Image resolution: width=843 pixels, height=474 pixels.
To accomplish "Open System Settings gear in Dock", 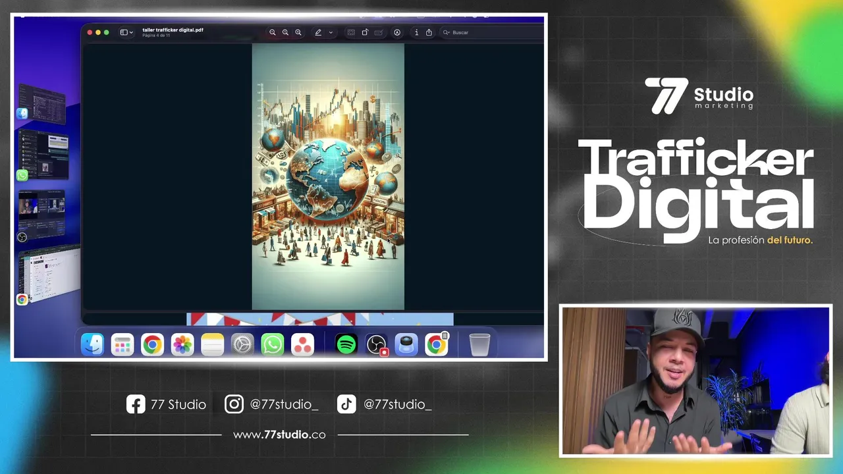I will (x=242, y=344).
